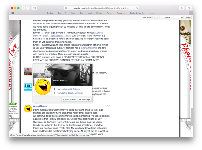Open the usenet bookmark

[152, 13]
